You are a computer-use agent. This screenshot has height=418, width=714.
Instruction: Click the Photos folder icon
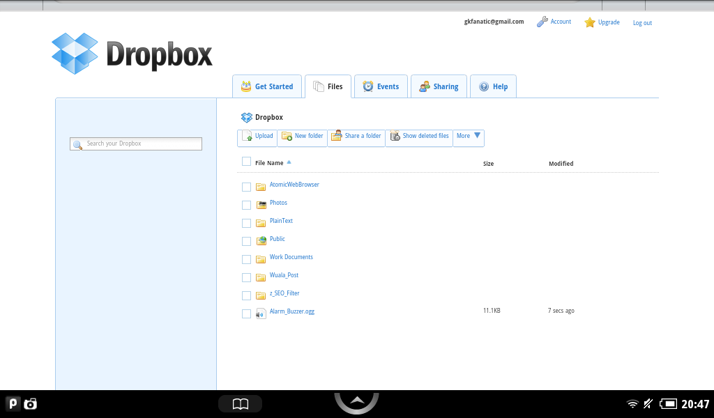tap(261, 205)
